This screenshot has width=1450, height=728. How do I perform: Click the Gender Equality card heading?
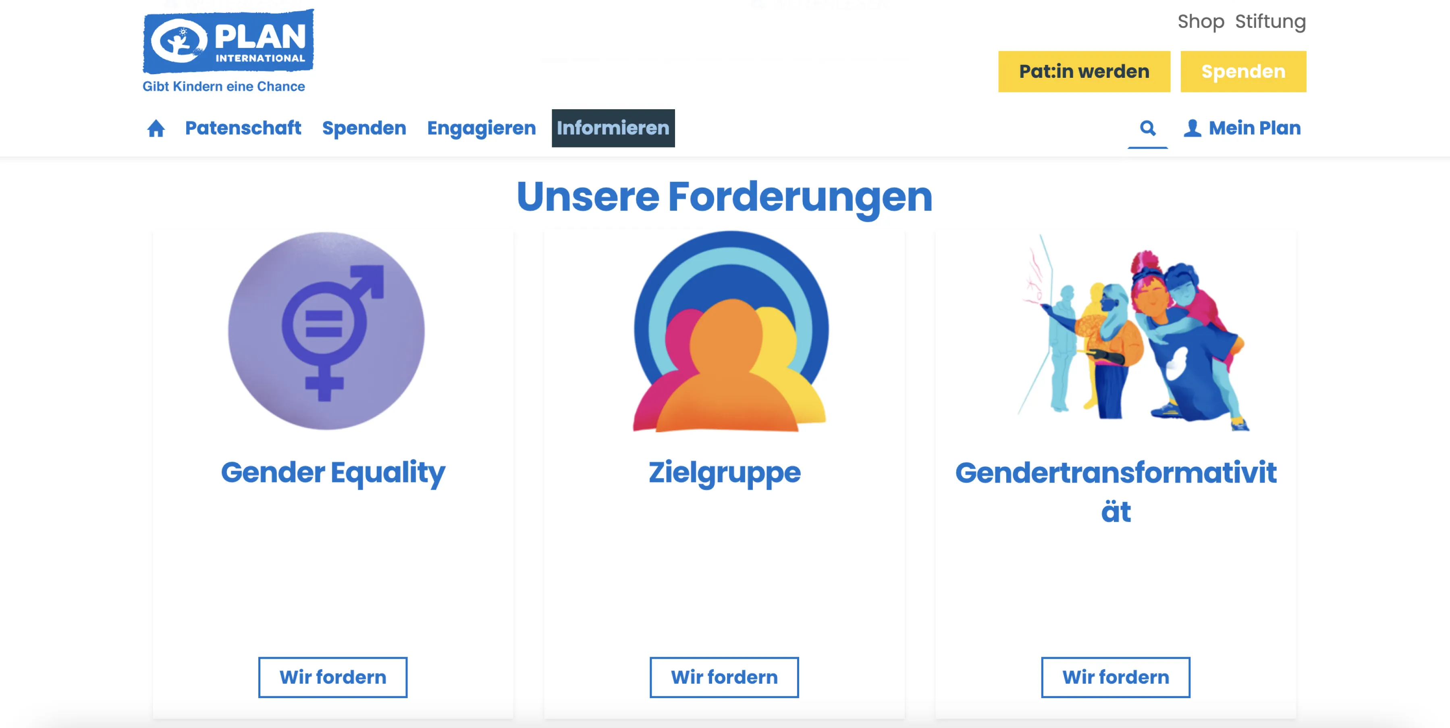(x=332, y=473)
